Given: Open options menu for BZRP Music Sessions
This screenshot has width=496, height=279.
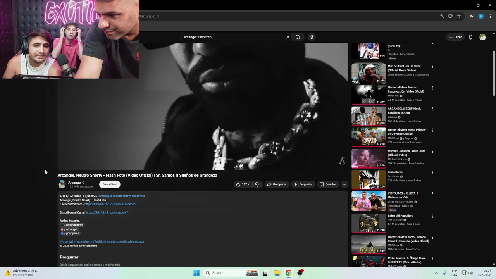Looking at the screenshot, I should [433, 109].
